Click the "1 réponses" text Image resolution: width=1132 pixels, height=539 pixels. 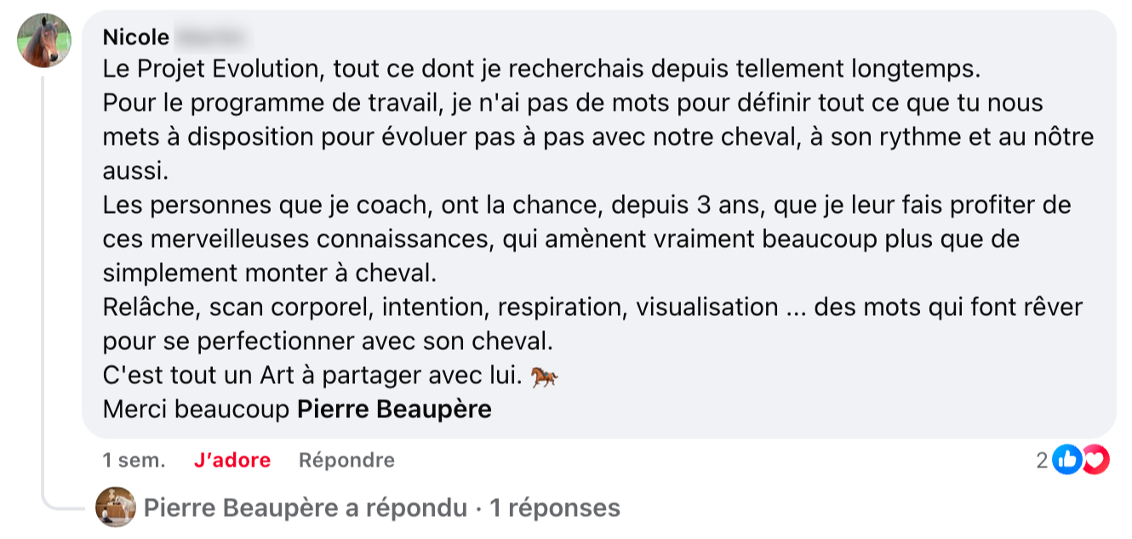coord(554,508)
